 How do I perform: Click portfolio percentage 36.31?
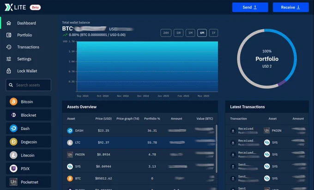[x=152, y=131]
